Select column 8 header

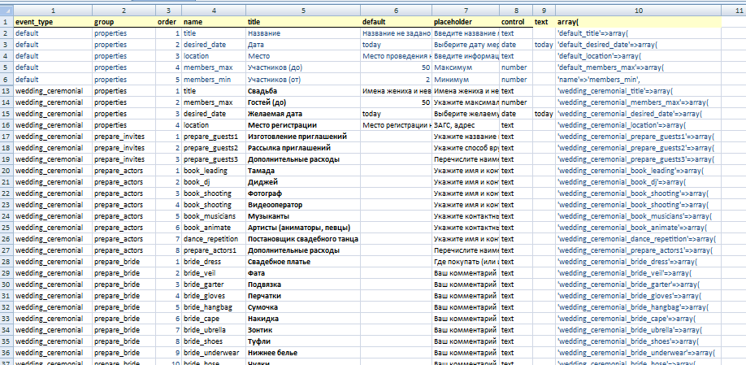click(516, 11)
